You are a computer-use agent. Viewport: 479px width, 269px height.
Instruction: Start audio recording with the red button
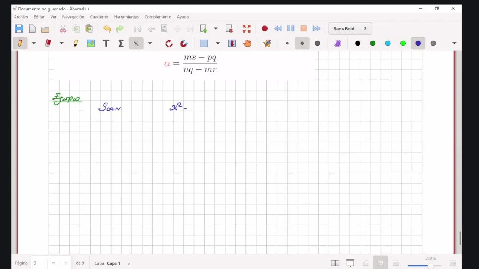pos(265,29)
